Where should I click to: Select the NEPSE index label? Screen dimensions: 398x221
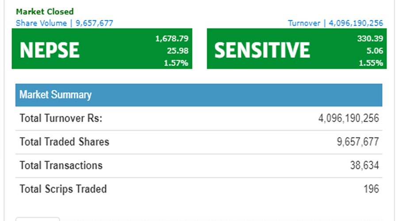(50, 50)
